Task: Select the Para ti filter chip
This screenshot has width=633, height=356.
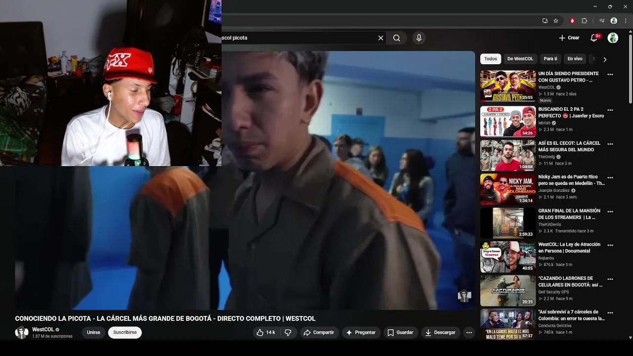Action: point(550,59)
